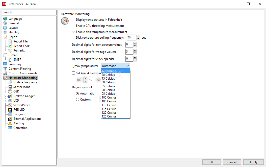Click the E-mail page icon
266x167 pixels.
pos(5,55)
